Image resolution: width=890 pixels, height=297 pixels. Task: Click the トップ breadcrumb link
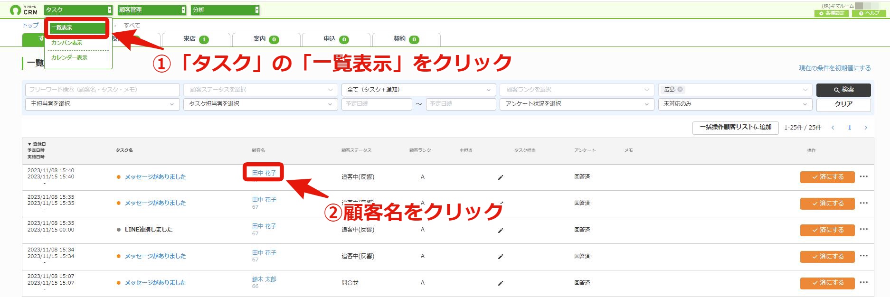(x=30, y=26)
